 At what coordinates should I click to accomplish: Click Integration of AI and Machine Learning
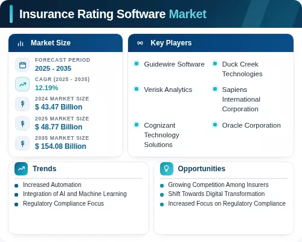pos(75,194)
